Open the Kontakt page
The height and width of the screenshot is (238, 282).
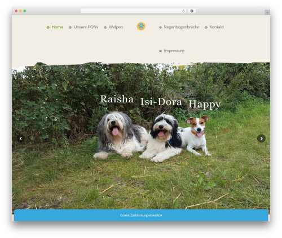pos(217,27)
